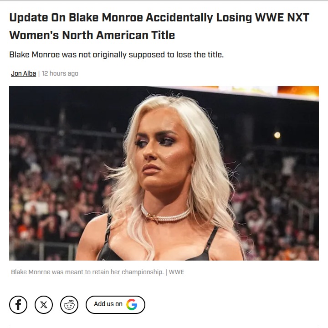Click the Add us on Google button
328x328 pixels.
(x=115, y=305)
